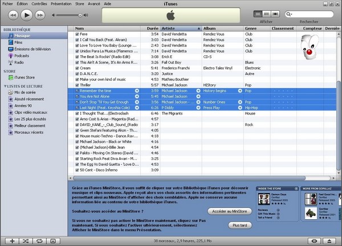Click store arrow next to History begins album
The width and height of the screenshot is (342, 246).
click(240, 91)
